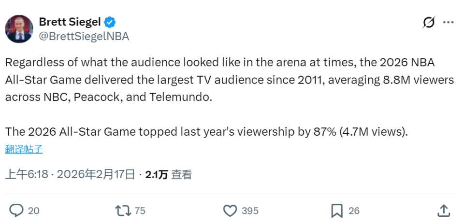
Task: Open Brett Siegel's profile picture
Action: point(19,29)
